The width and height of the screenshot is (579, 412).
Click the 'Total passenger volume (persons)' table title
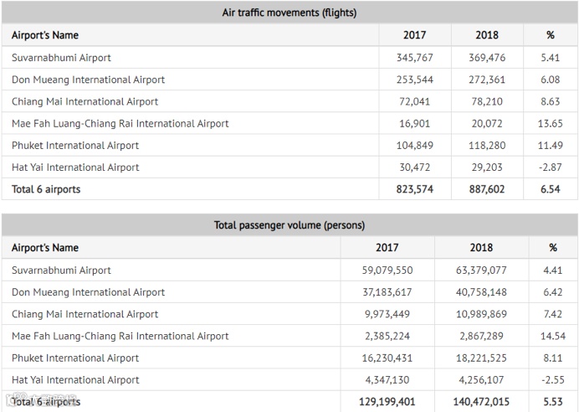[289, 225]
